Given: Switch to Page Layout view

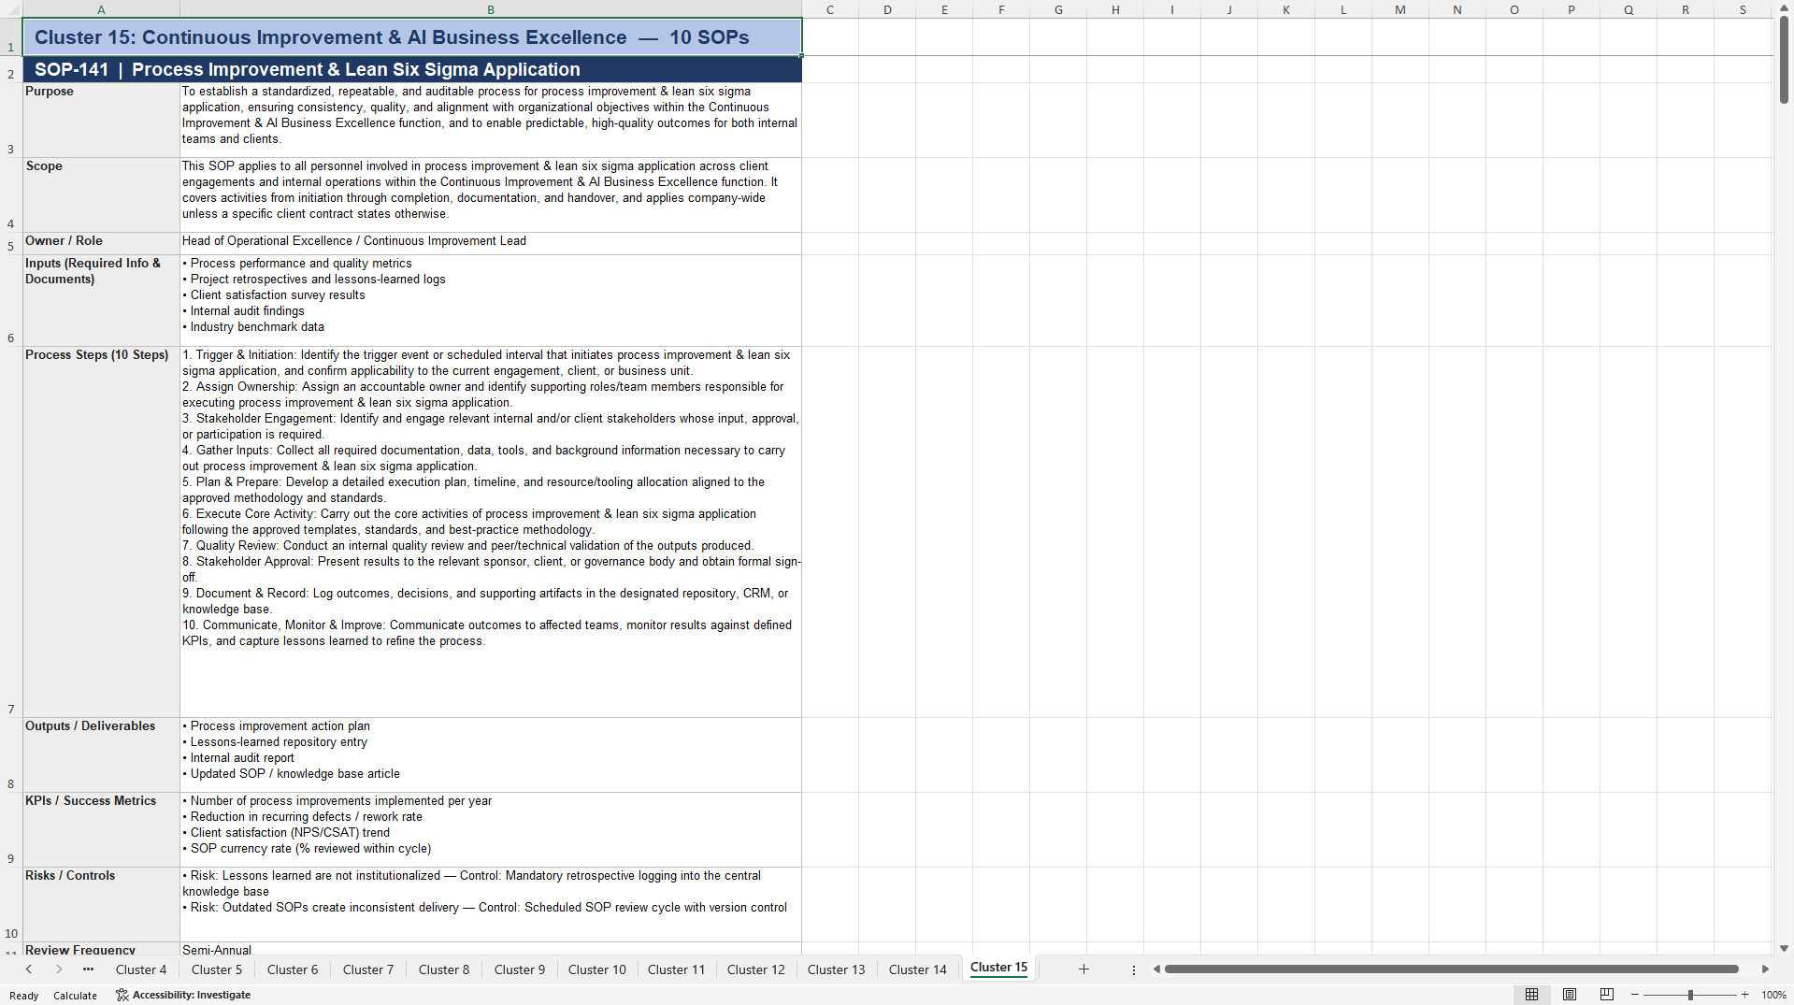Looking at the screenshot, I should (1570, 995).
